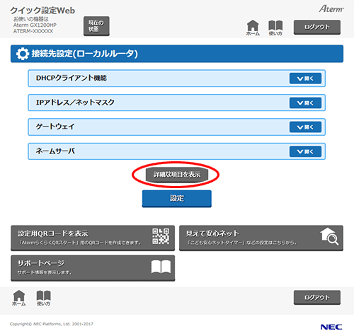This screenshot has height=336, width=354.
Task: Check 現在の状態 current status button
Action: click(96, 26)
